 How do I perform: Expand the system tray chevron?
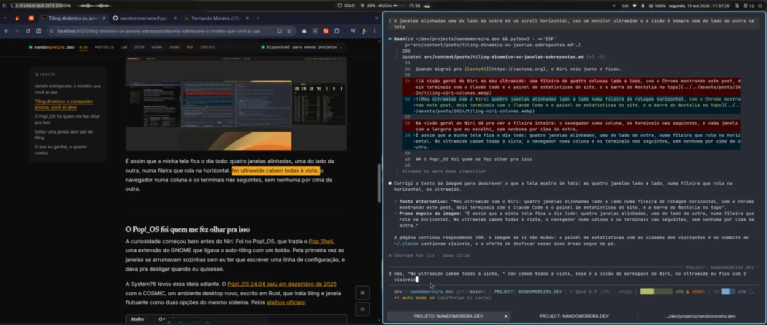pos(614,6)
